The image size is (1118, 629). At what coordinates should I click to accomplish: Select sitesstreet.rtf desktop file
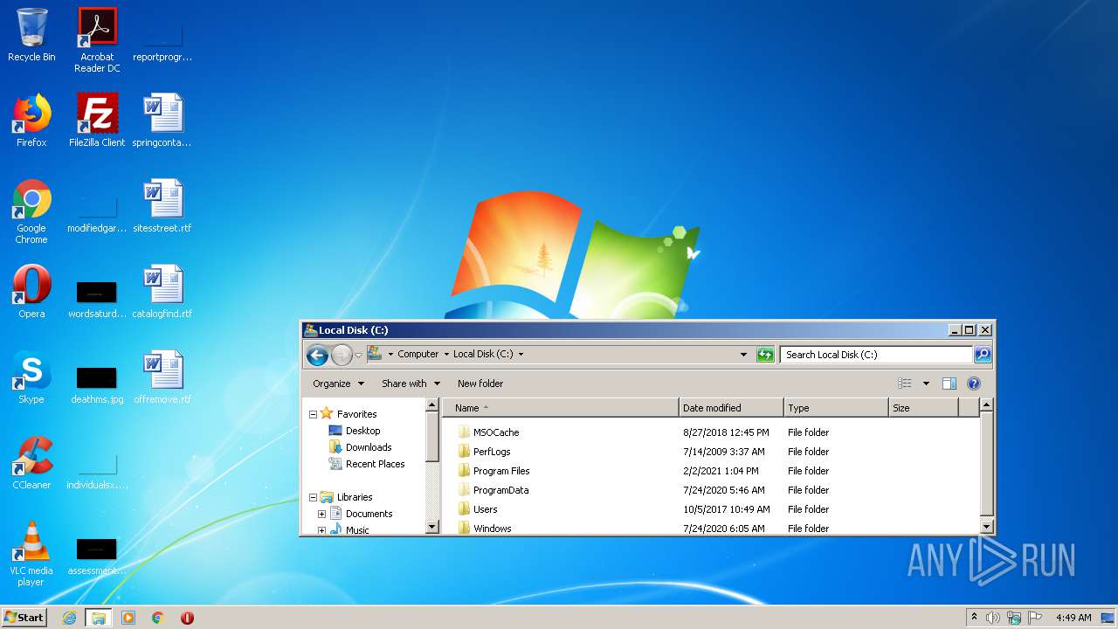(x=162, y=206)
